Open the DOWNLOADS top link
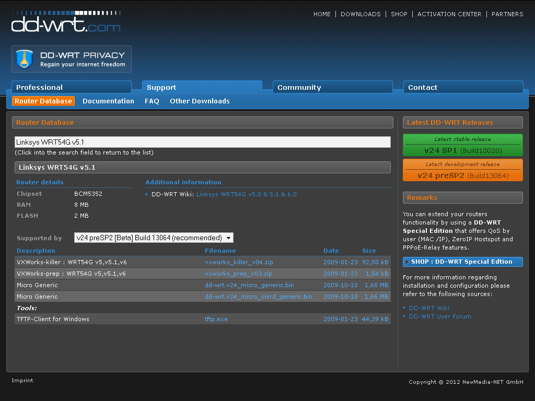Image resolution: width=535 pixels, height=401 pixels. (360, 14)
